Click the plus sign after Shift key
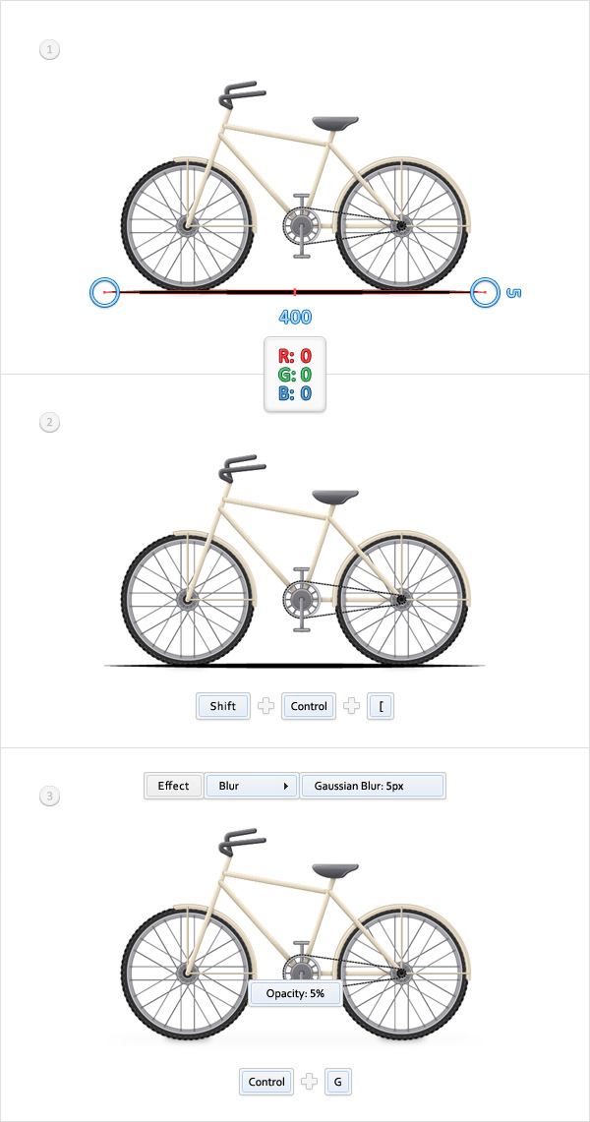Image resolution: width=590 pixels, height=1122 pixels. (266, 706)
